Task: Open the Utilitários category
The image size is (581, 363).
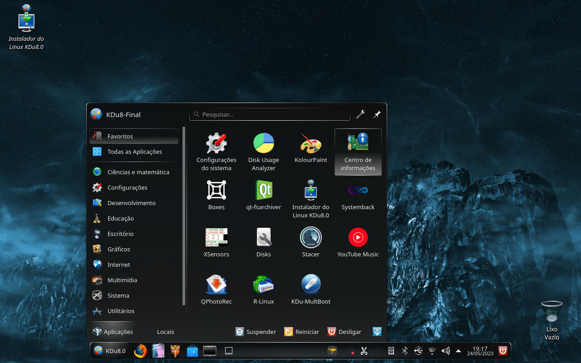Action: tap(134, 311)
